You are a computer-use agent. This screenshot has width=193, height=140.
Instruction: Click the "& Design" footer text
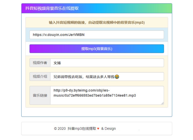tap(108, 129)
